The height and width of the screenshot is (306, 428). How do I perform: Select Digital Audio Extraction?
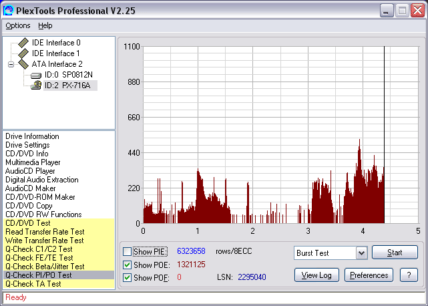(x=42, y=180)
